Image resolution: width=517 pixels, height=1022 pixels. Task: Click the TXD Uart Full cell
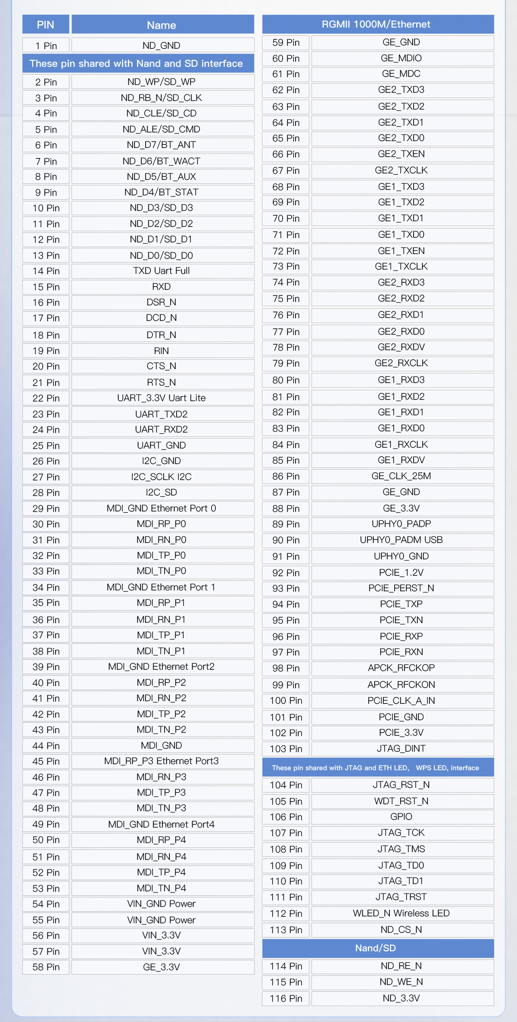point(162,271)
